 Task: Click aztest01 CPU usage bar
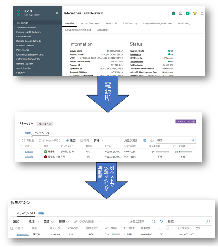pyautogui.click(x=162, y=152)
